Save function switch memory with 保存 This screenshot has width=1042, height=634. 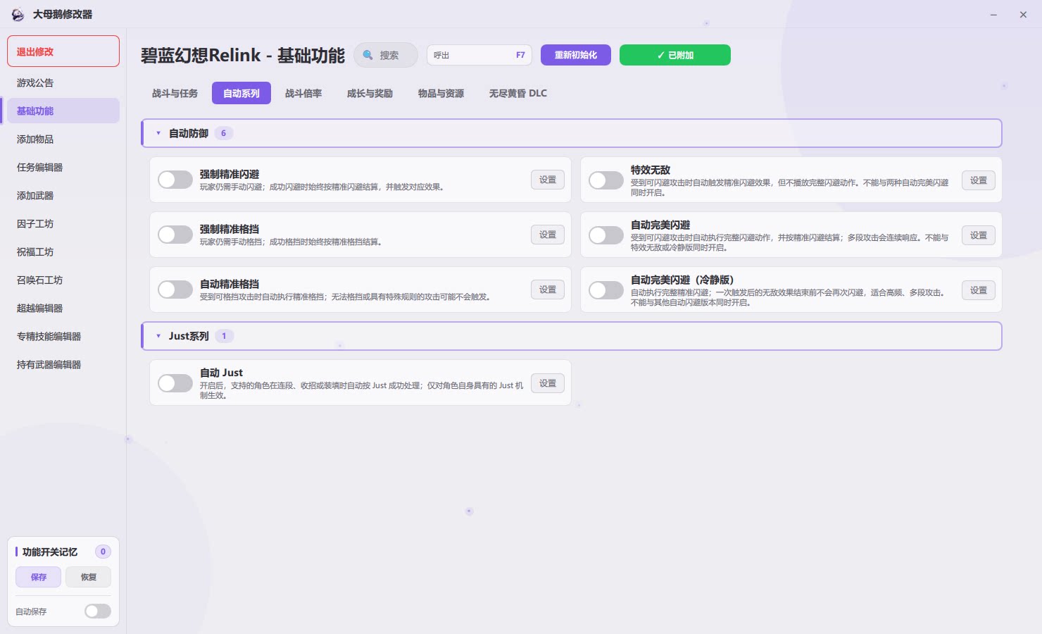39,577
